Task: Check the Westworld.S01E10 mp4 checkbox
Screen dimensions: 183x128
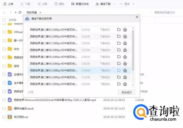Action: (x=4, y=100)
